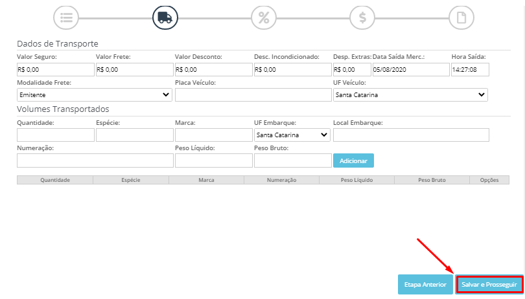Open the UF Veículo dropdown
Viewport: 525px width, 299px height.
click(410, 94)
